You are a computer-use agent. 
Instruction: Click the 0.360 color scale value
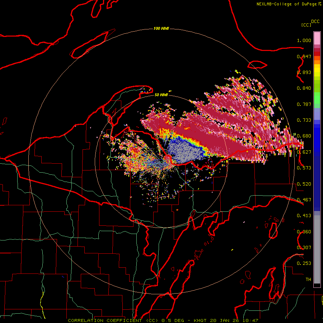click(304, 232)
